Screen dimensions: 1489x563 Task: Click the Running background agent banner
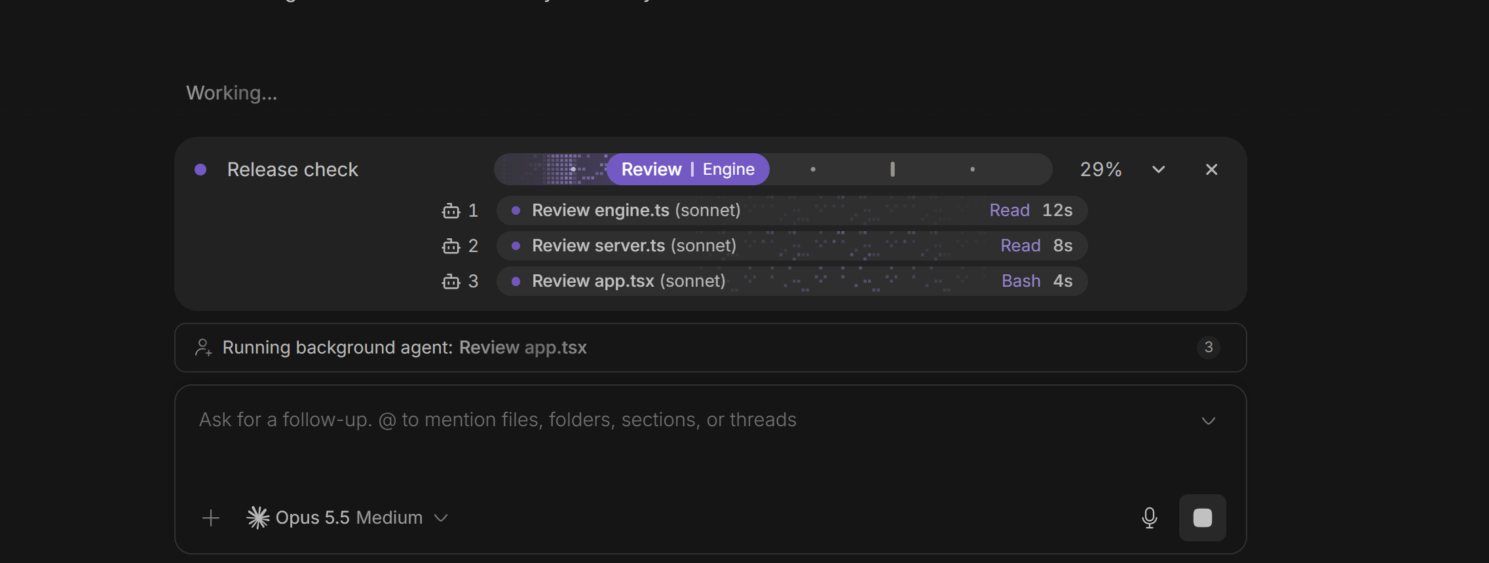(x=710, y=348)
